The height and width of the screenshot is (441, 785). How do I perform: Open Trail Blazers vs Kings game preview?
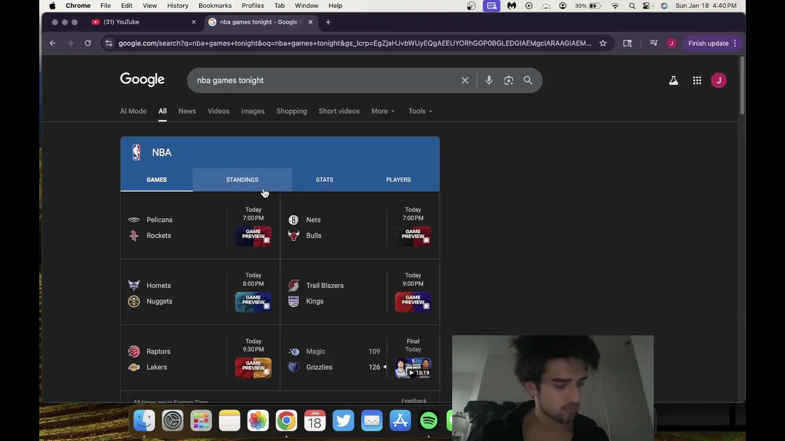click(413, 301)
